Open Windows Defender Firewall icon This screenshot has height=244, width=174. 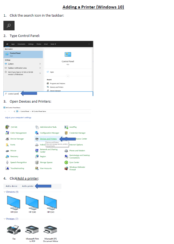tap(66, 168)
